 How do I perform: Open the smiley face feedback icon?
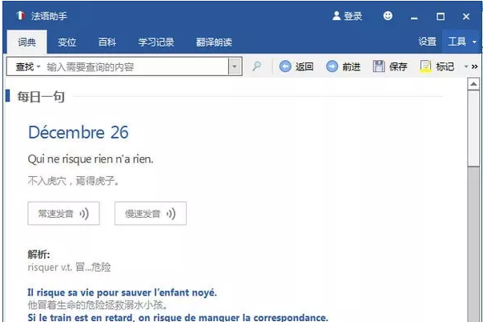coord(388,16)
